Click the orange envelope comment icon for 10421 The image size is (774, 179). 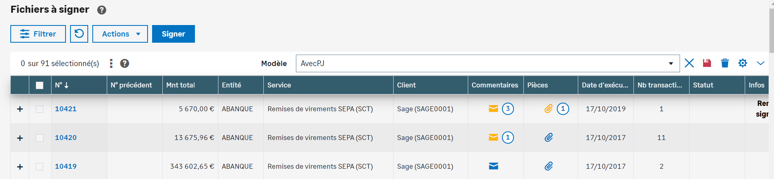tap(493, 109)
